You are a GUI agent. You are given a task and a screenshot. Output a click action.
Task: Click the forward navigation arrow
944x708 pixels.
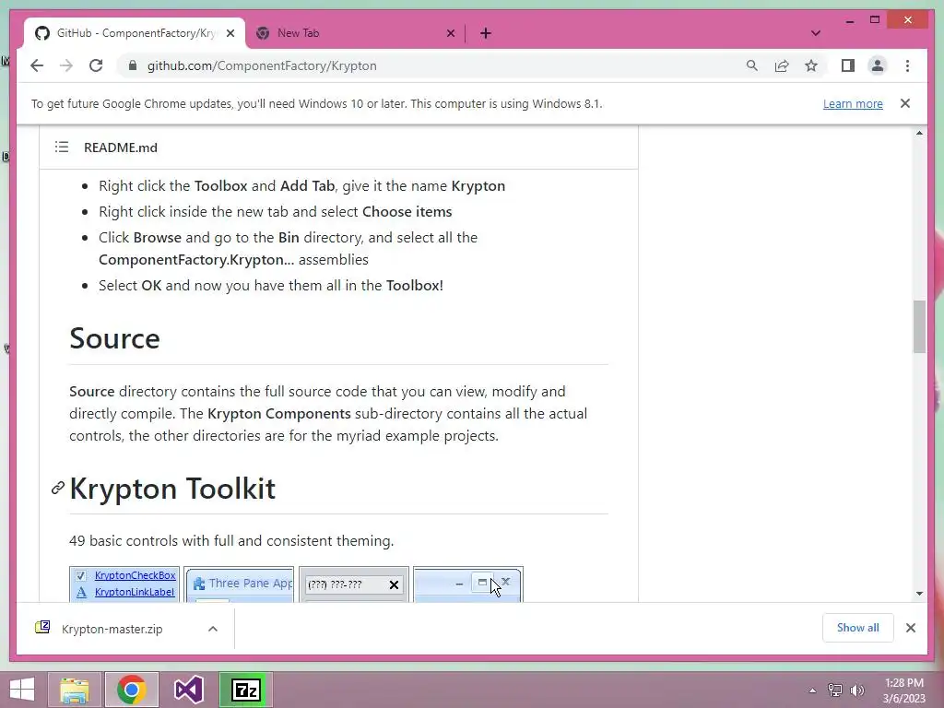coord(66,65)
